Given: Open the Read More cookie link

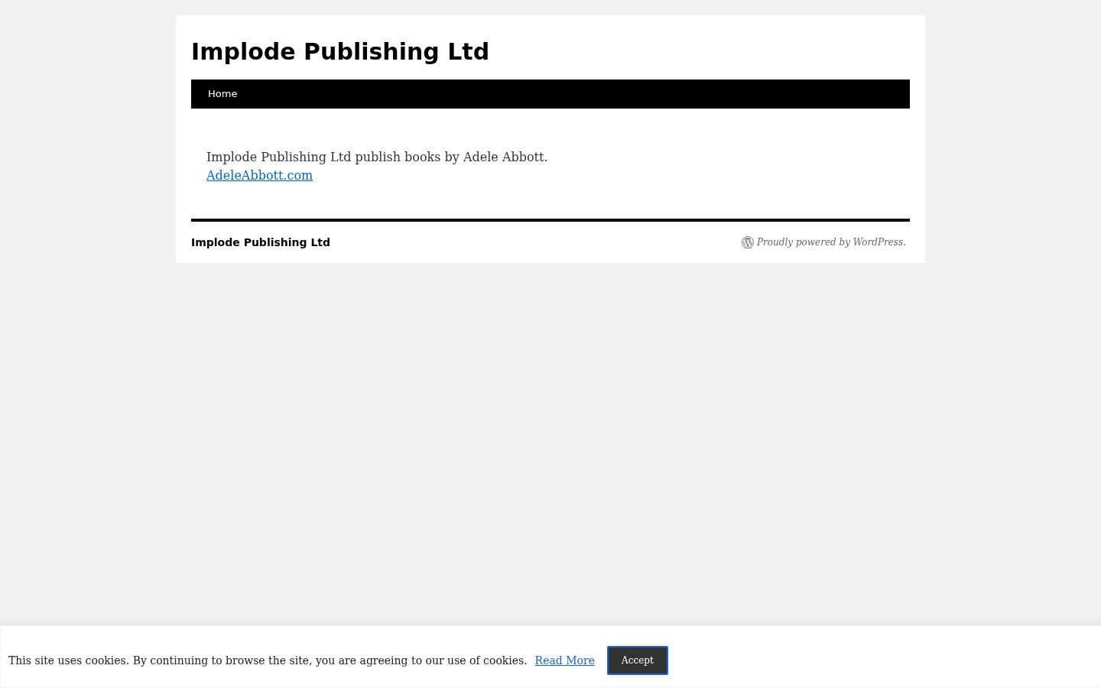Looking at the screenshot, I should coord(564,660).
